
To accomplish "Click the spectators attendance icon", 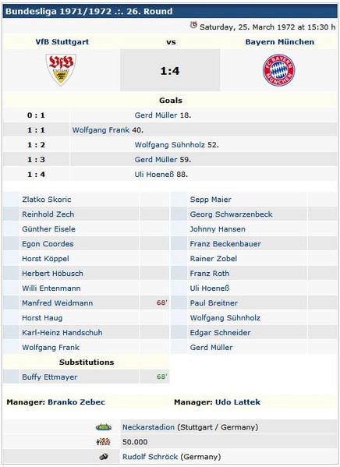I will (104, 442).
